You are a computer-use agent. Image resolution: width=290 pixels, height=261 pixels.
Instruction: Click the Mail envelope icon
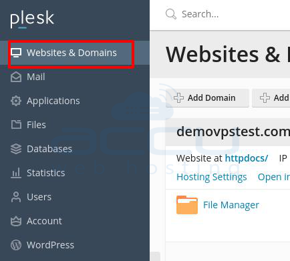click(x=16, y=77)
